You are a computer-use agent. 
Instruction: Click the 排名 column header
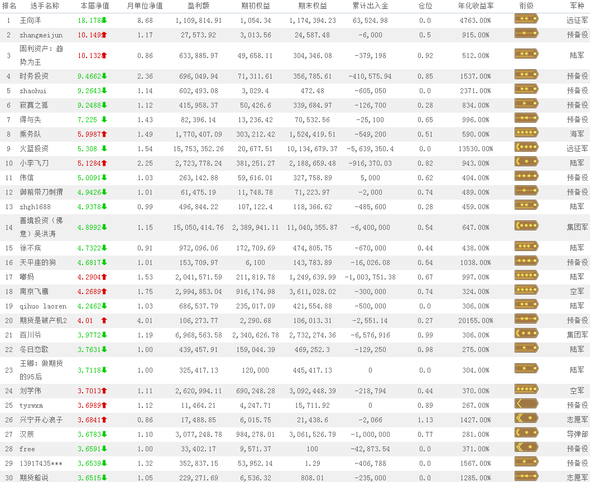click(9, 6)
